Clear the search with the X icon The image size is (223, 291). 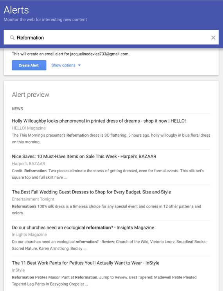pyautogui.click(x=213, y=38)
